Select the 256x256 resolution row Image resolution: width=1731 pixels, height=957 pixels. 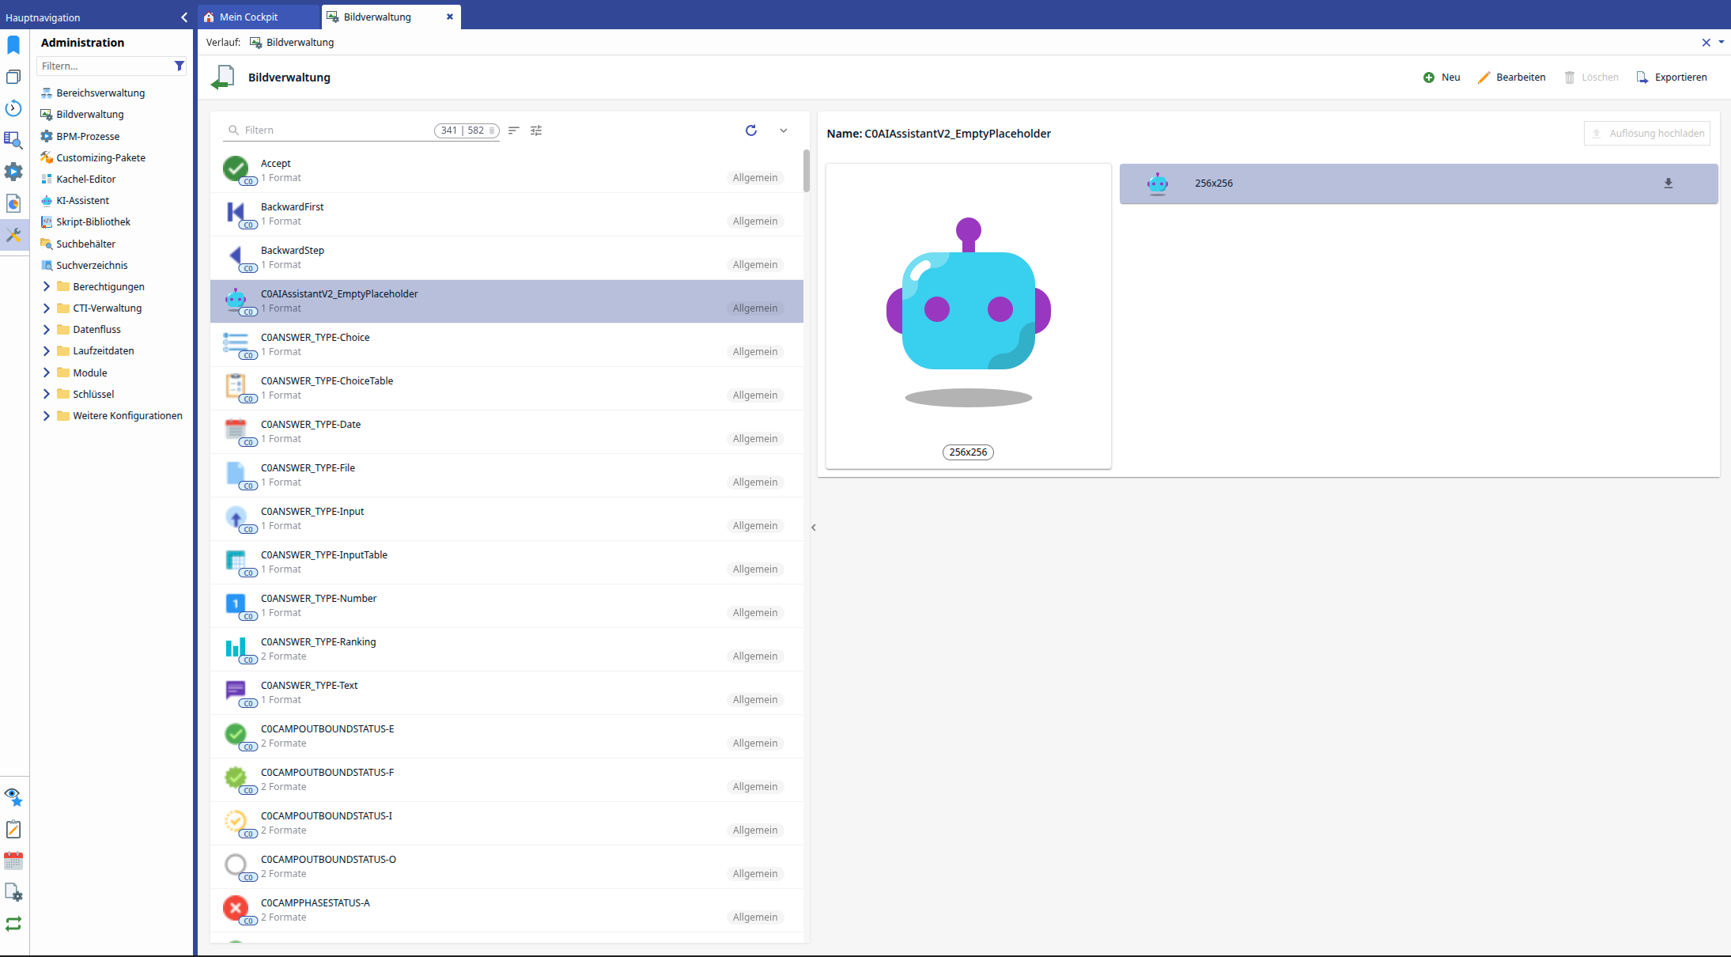[x=1419, y=183]
